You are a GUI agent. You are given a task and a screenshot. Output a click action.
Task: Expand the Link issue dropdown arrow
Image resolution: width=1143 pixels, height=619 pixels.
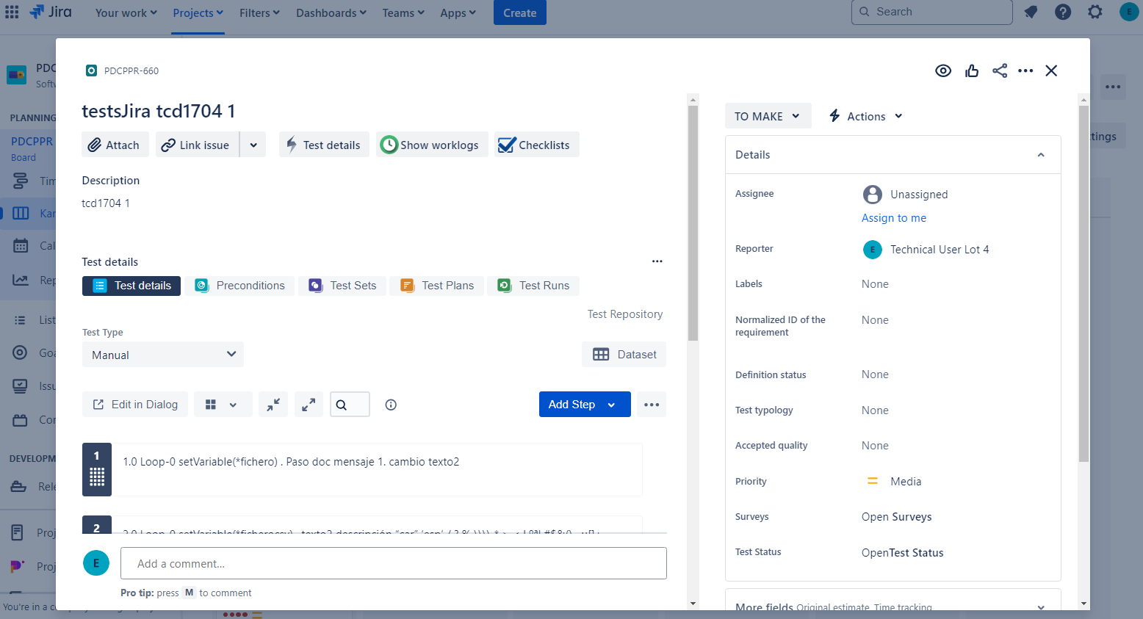(253, 145)
